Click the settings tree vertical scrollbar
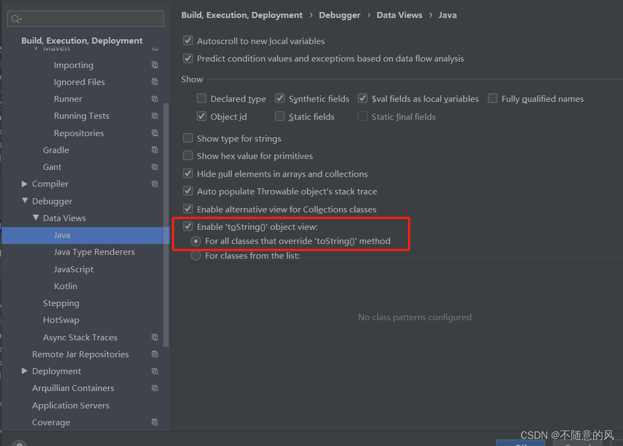 pyautogui.click(x=166, y=224)
